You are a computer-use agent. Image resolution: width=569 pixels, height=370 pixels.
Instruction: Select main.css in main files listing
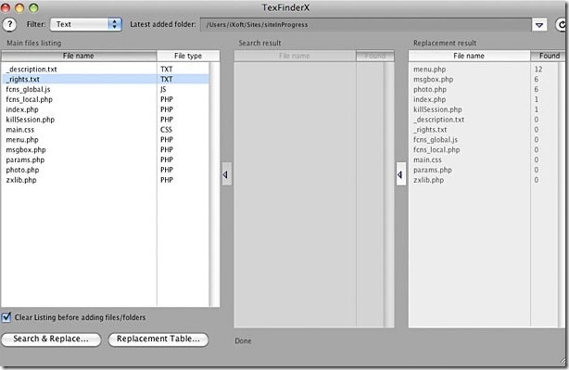tap(106, 130)
